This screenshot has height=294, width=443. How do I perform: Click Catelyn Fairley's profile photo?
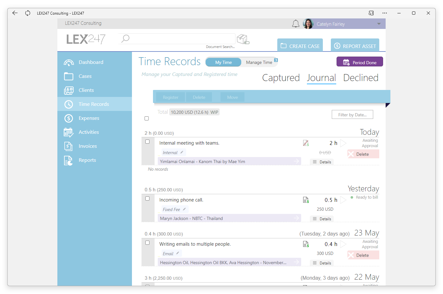308,24
